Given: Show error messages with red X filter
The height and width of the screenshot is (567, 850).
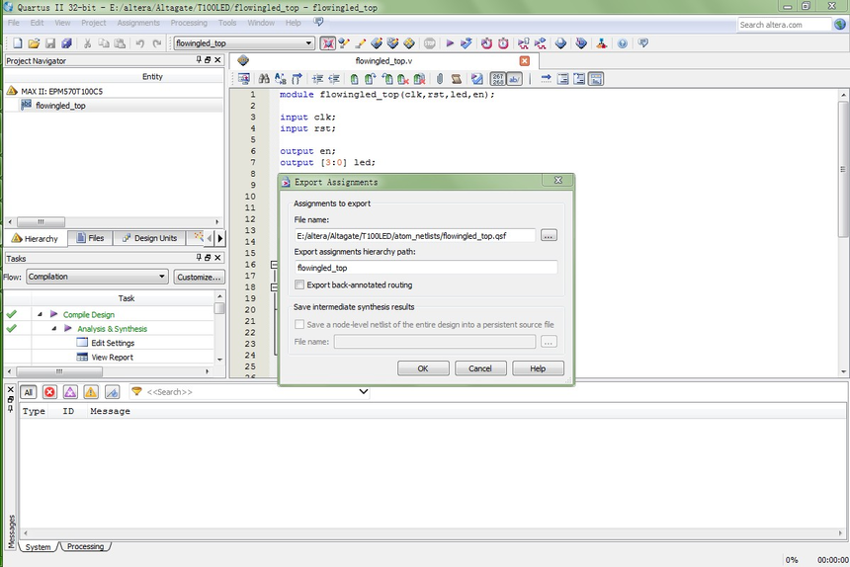Looking at the screenshot, I should pyautogui.click(x=49, y=392).
